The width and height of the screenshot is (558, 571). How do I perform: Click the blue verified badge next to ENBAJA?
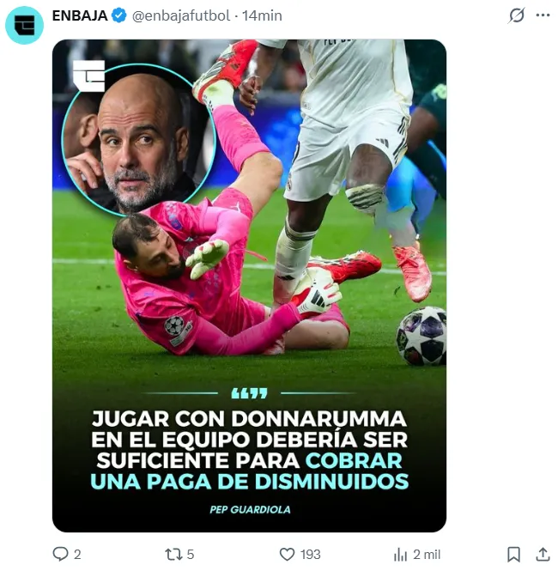(x=118, y=15)
